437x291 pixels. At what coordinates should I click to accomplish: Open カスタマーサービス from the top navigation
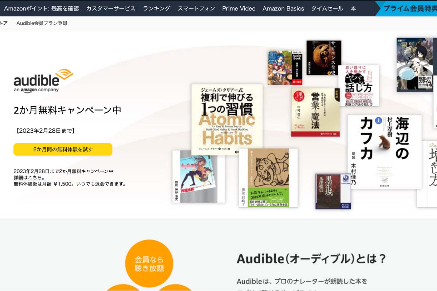click(110, 8)
